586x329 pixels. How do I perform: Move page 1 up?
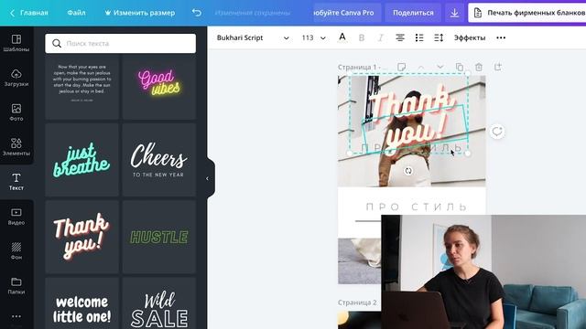421,67
